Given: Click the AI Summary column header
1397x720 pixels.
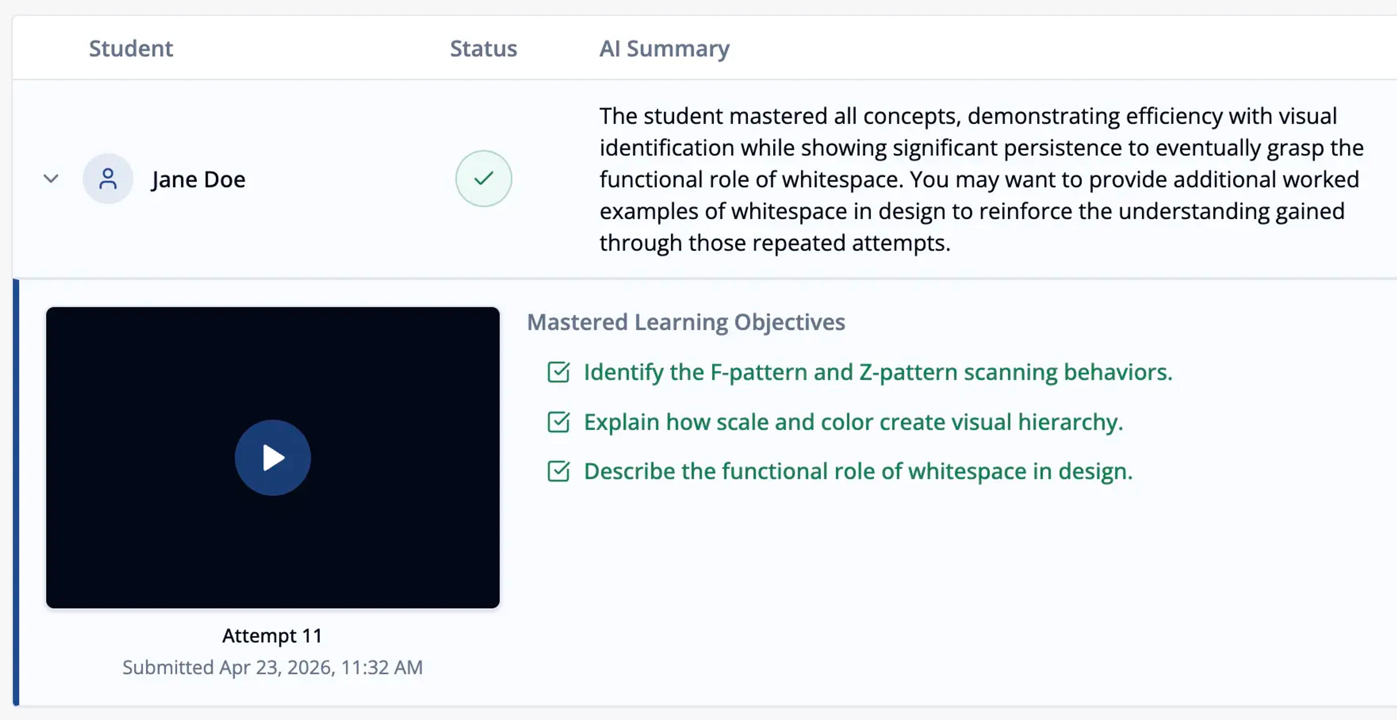Looking at the screenshot, I should coord(664,49).
